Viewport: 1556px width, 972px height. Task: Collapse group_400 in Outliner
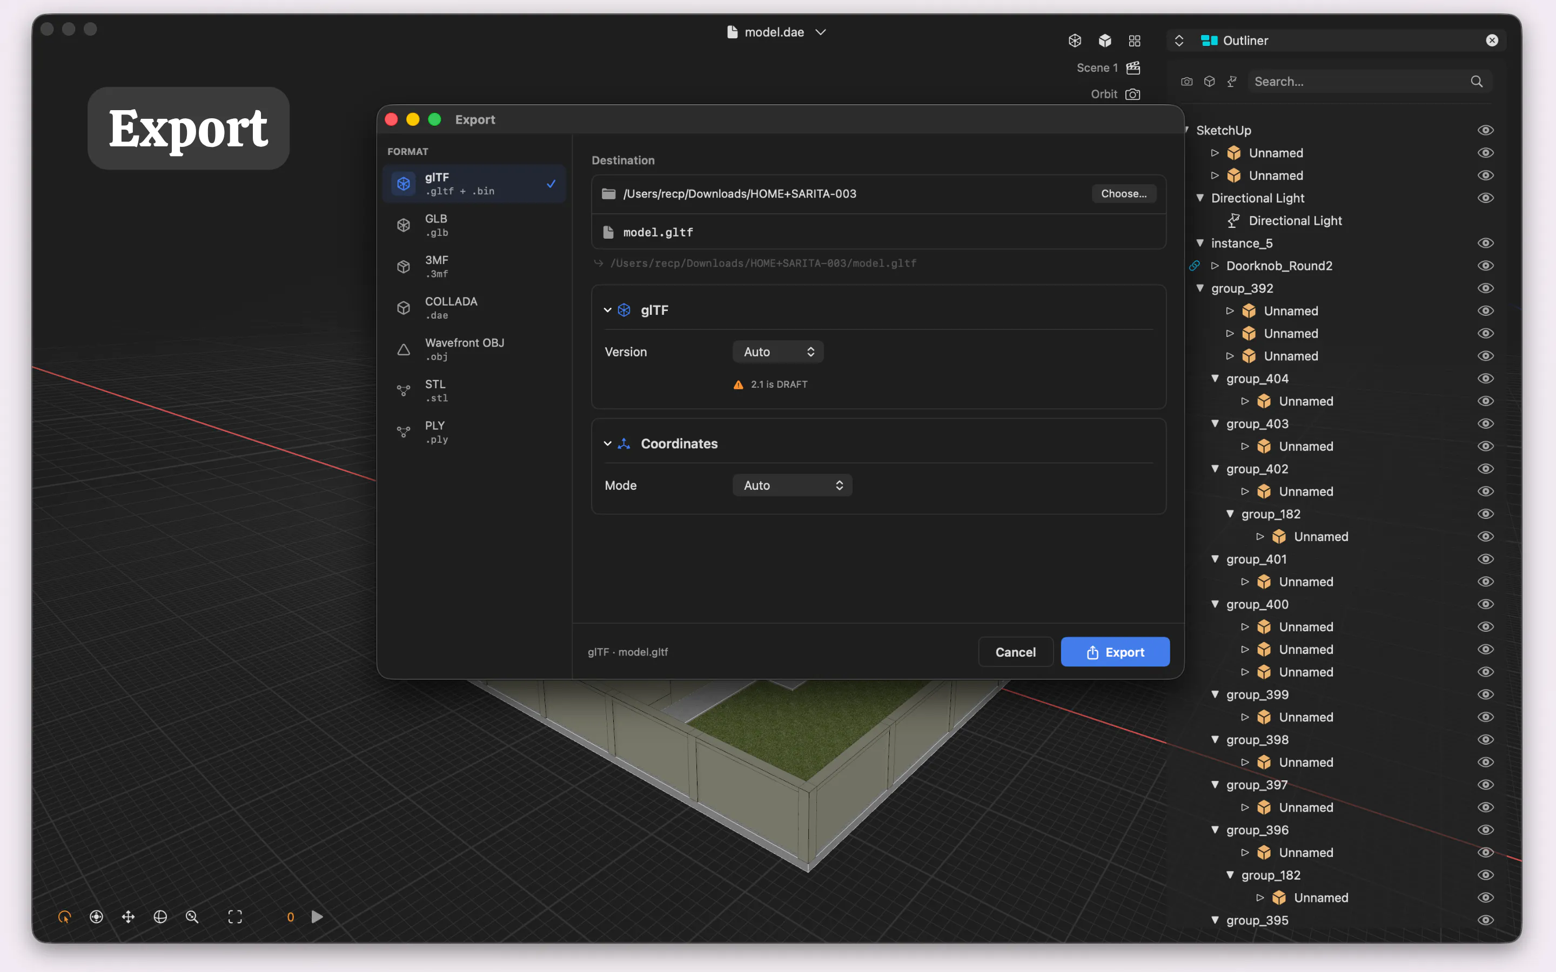click(1215, 604)
